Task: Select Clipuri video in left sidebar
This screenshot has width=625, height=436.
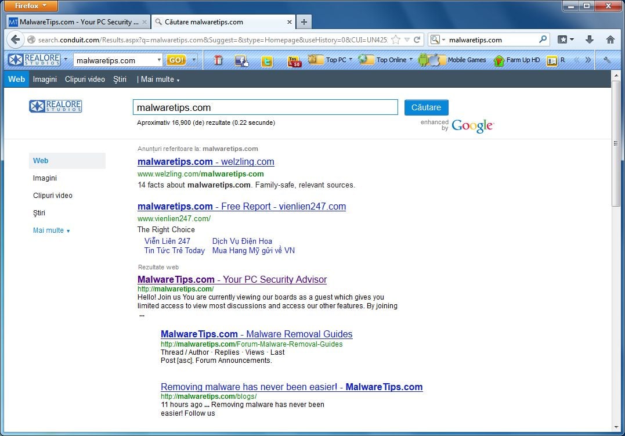Action: (53, 196)
